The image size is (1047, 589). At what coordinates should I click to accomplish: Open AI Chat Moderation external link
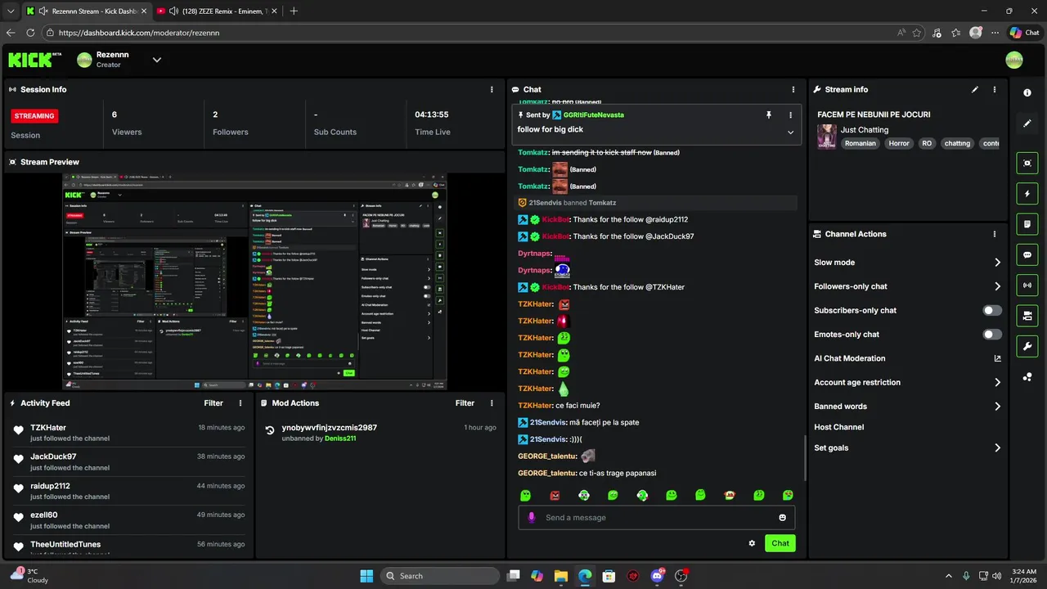(997, 358)
